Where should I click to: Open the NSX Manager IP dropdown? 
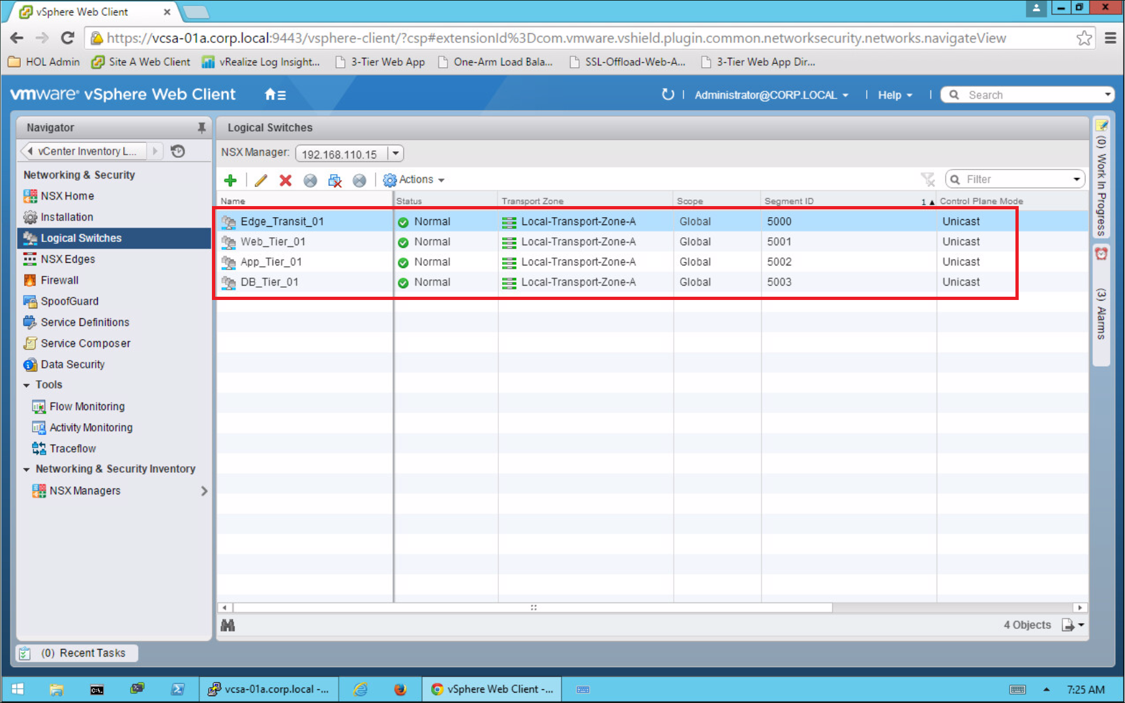pos(396,153)
